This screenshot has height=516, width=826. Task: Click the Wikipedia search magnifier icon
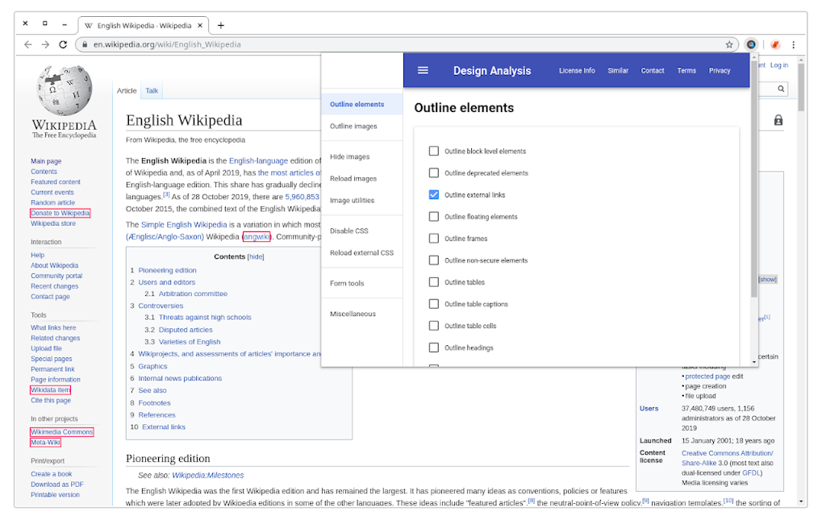781,89
